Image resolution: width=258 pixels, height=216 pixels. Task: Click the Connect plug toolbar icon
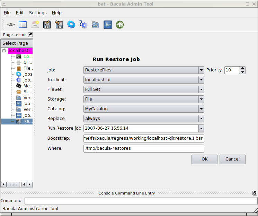coord(11,25)
